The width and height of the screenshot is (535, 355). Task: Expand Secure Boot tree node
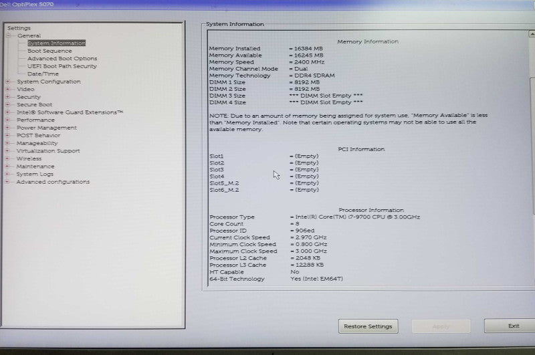click(7, 104)
